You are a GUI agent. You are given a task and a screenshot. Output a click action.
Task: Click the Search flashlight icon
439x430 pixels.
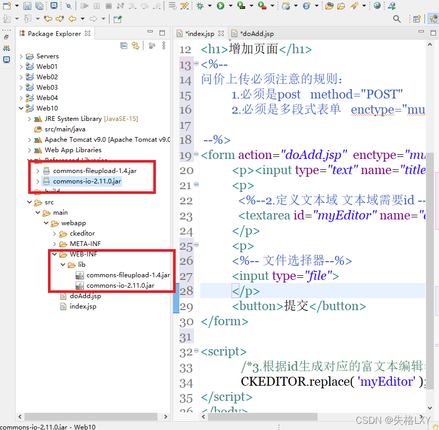tap(354, 6)
